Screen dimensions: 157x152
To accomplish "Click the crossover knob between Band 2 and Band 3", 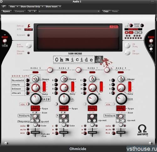I will point(78,70).
